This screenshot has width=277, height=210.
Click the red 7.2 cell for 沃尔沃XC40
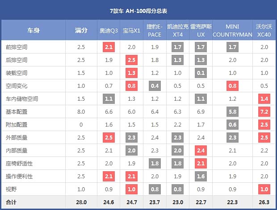[x=264, y=111]
